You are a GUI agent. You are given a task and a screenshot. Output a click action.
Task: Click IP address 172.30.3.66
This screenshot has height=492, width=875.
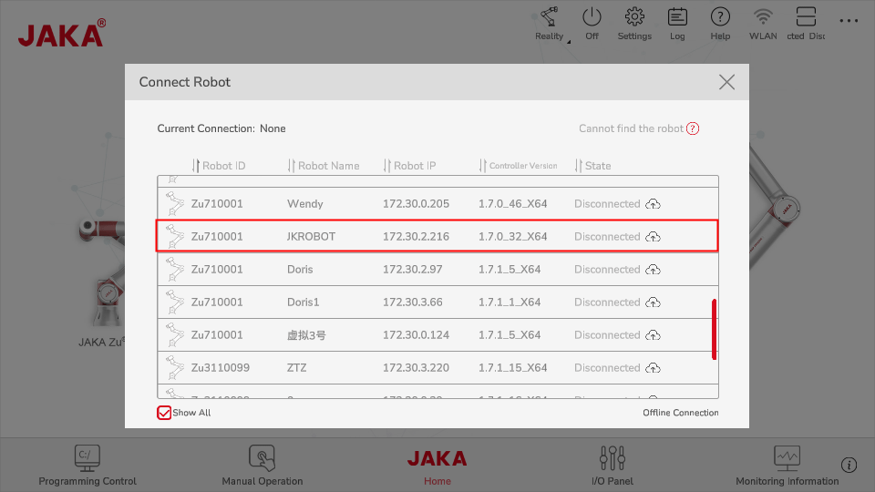[x=412, y=302]
